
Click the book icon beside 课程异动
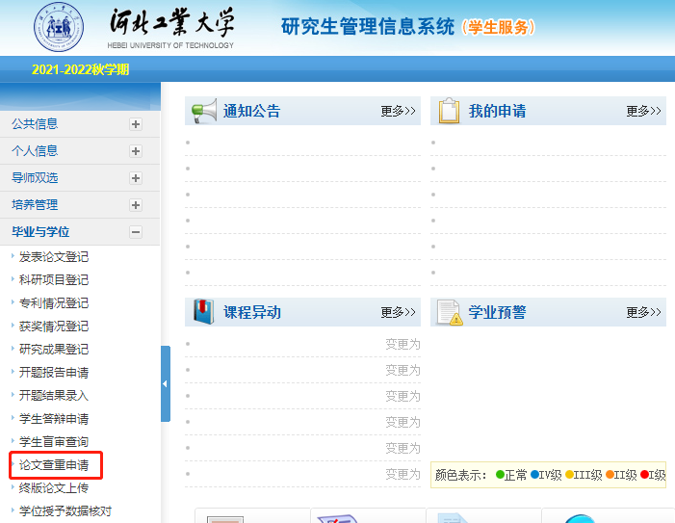[x=203, y=312]
